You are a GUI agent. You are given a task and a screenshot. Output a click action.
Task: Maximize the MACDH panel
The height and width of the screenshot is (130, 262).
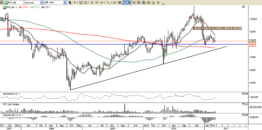pos(243,115)
